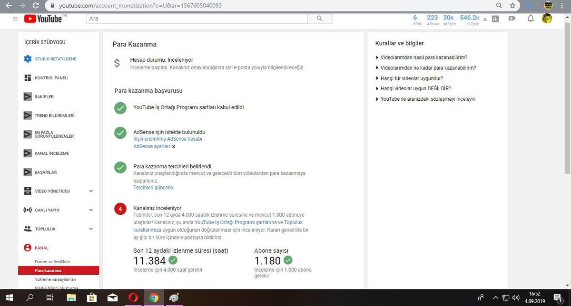Screen dimensions: 571x306
Task: Click the dollar sign account status icon
Action: tap(117, 63)
